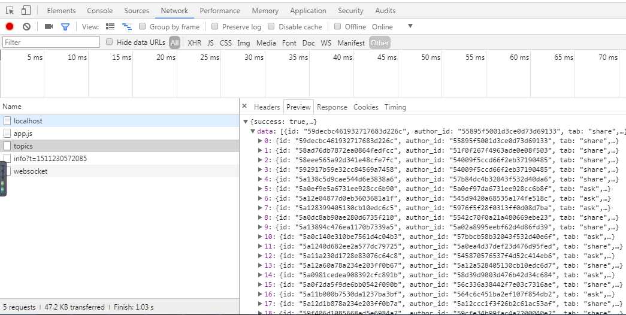This screenshot has height=315, width=626.
Task: Stop recording network log with red button
Action: point(10,27)
